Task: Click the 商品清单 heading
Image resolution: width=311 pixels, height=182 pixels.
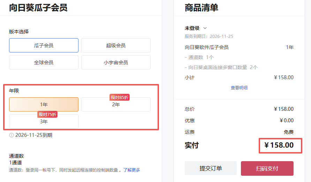Action: tap(202, 8)
